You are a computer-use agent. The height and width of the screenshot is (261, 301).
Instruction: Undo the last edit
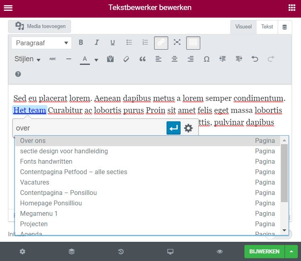[255, 59]
